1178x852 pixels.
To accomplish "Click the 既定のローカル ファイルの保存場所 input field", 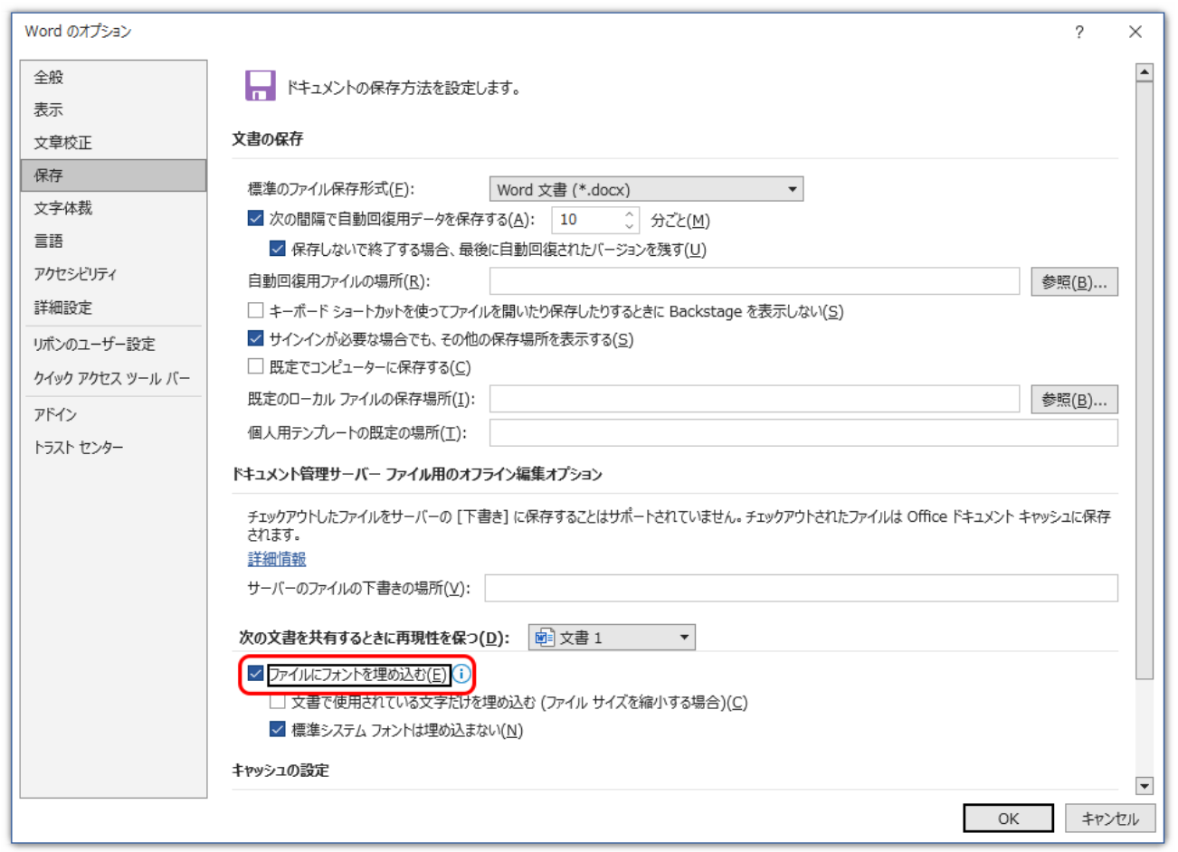I will (755, 399).
